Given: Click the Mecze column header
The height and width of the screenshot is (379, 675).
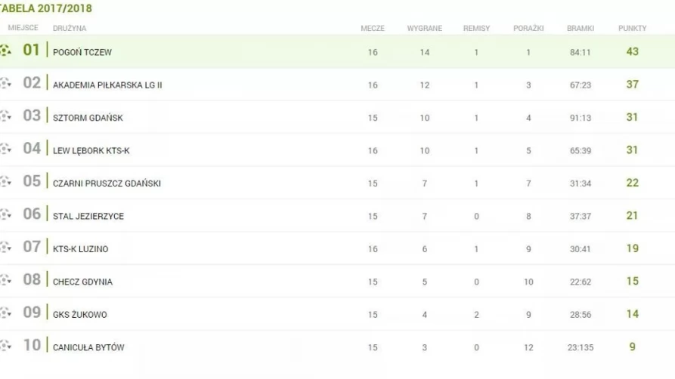Looking at the screenshot, I should click(373, 29).
